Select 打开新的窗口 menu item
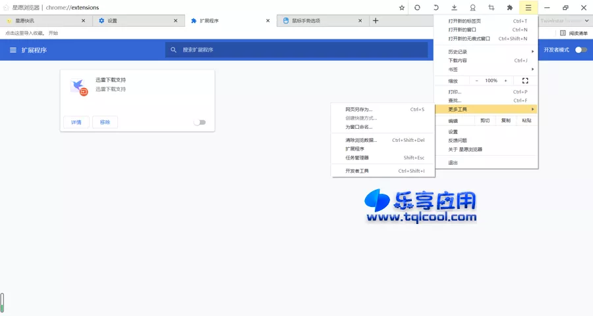The height and width of the screenshot is (316, 593). coord(486,30)
